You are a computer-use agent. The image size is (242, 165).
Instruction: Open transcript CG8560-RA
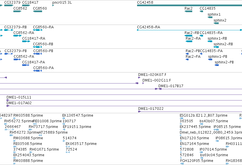click(x=38, y=30)
